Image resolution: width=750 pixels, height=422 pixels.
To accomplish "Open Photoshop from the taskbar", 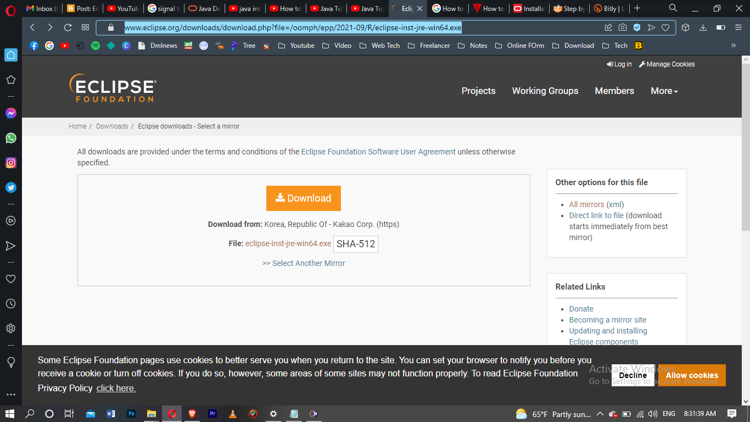I will 131,414.
